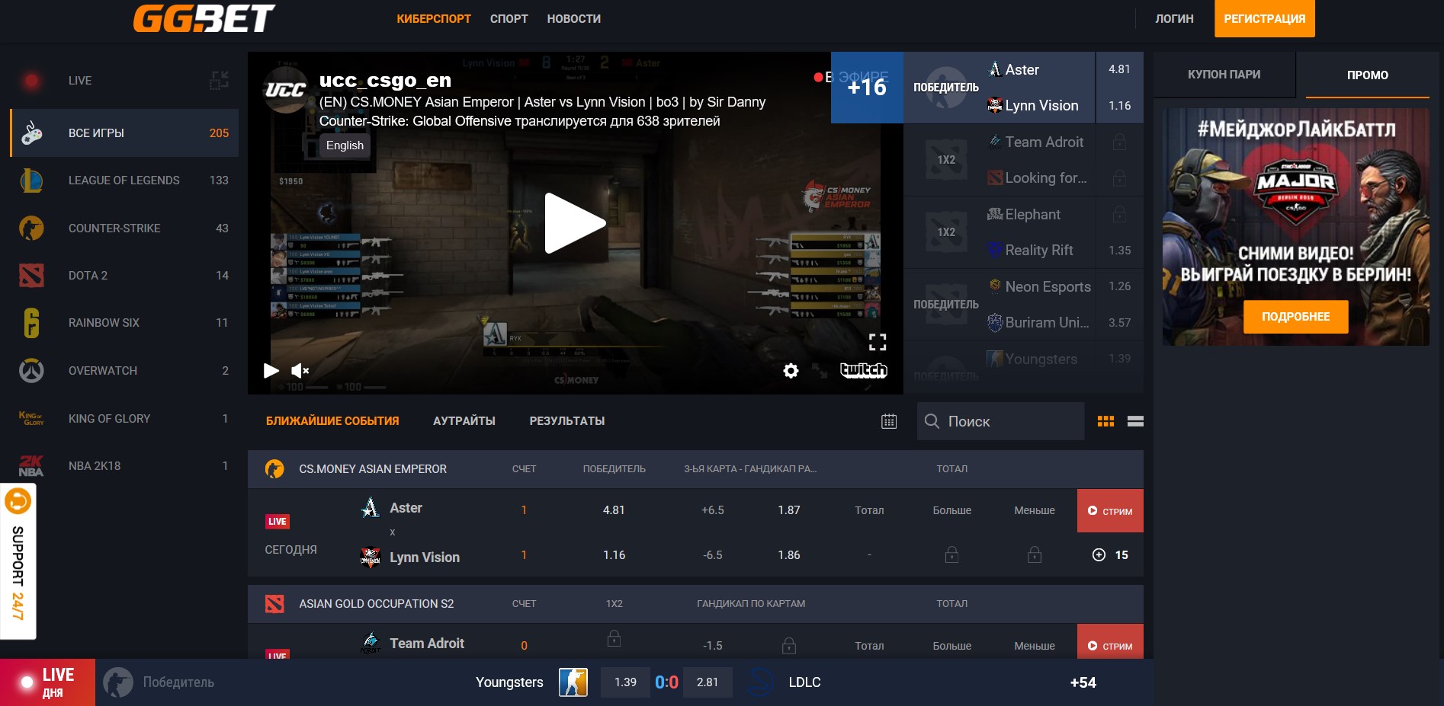This screenshot has height=706, width=1444.
Task: Switch to the Промо tab
Action: [1367, 75]
